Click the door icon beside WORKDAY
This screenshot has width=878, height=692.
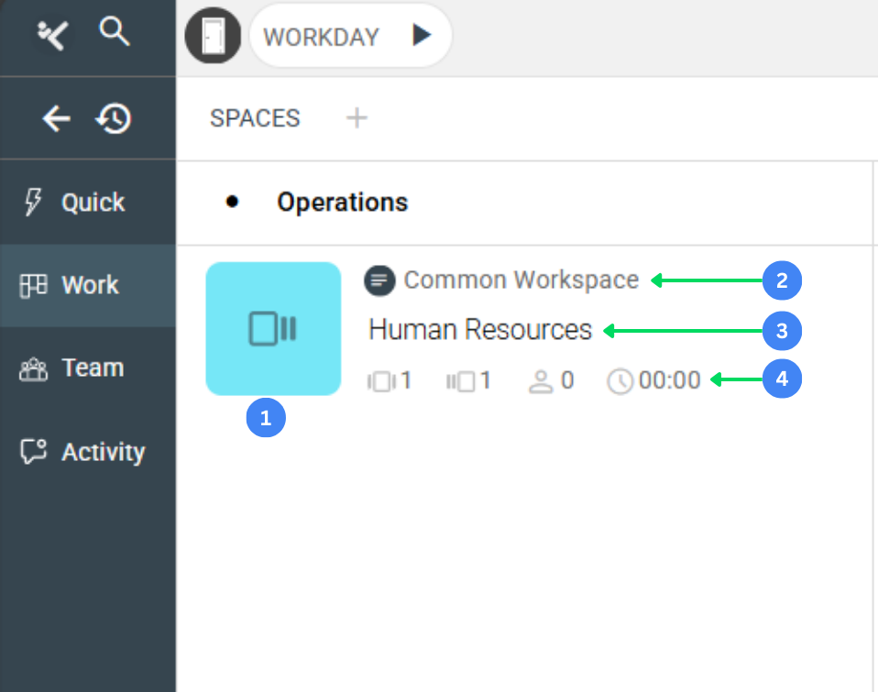pyautogui.click(x=213, y=37)
